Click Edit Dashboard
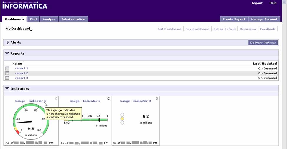This screenshot has width=287, height=149. click(169, 29)
